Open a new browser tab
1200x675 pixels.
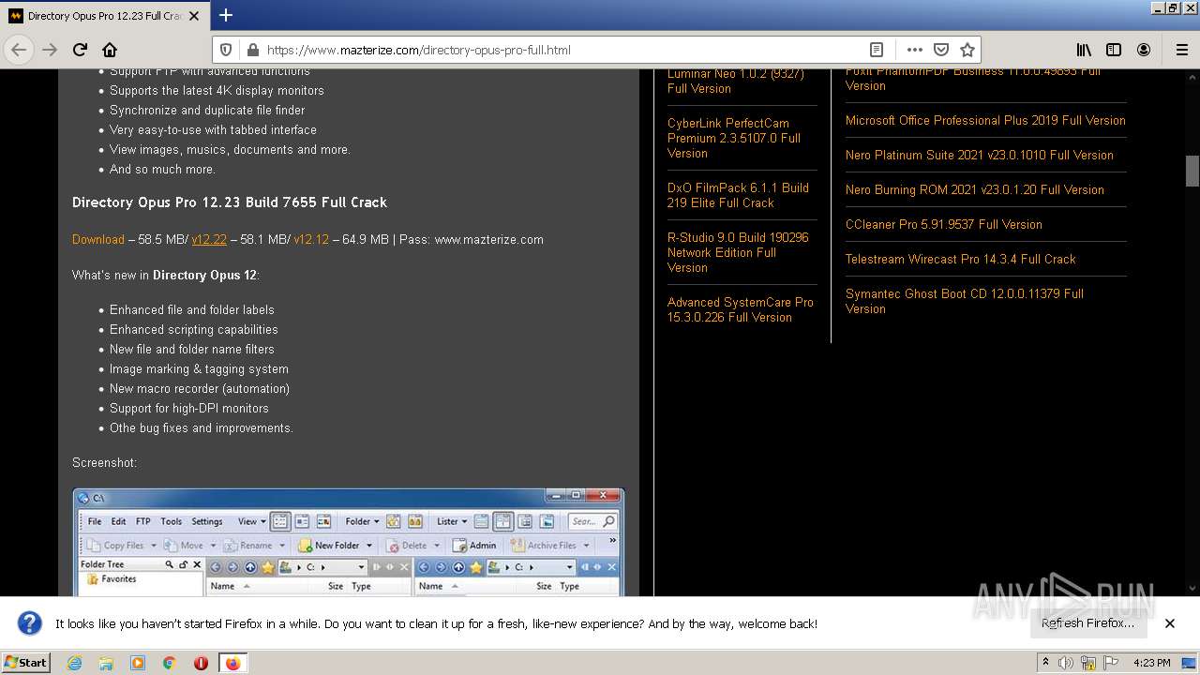coord(225,15)
